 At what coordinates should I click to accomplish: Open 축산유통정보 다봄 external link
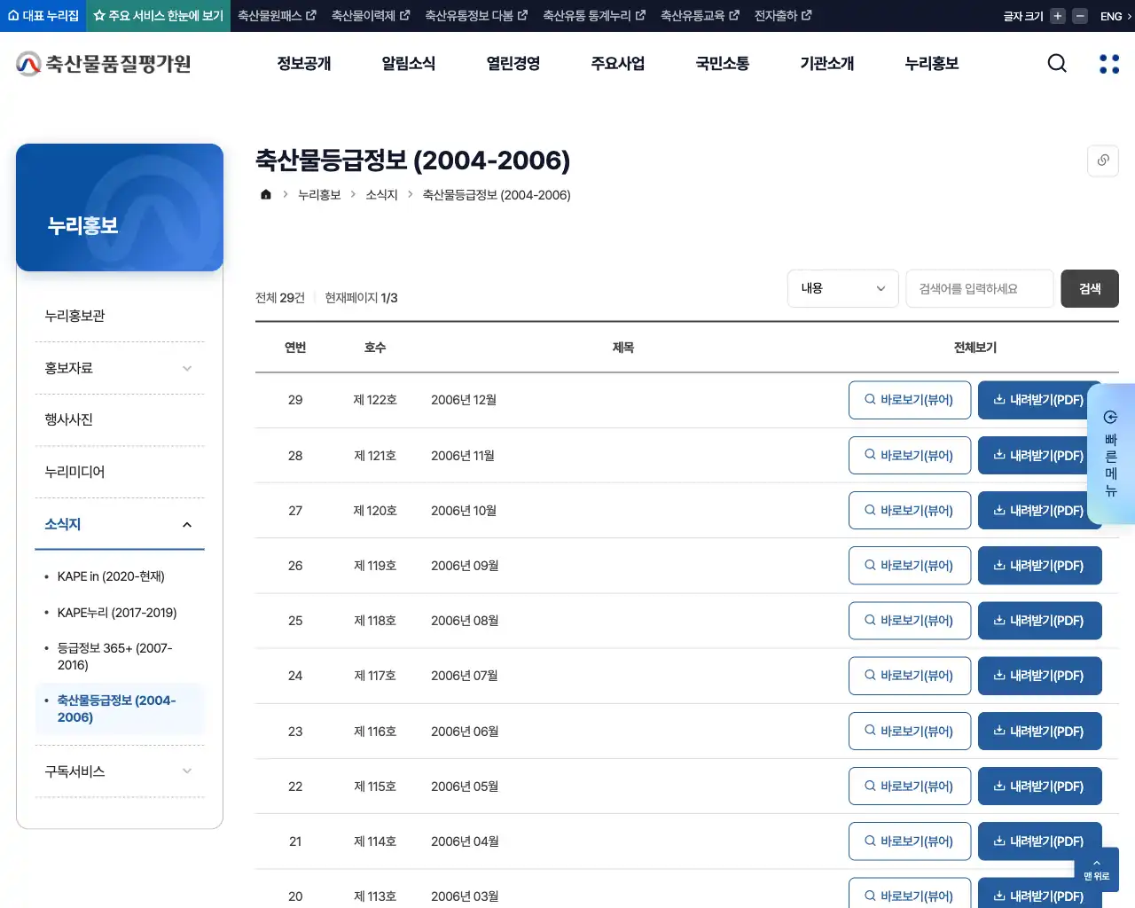(476, 16)
